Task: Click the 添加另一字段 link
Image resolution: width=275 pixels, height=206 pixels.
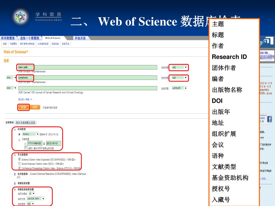Action: (x=25, y=99)
